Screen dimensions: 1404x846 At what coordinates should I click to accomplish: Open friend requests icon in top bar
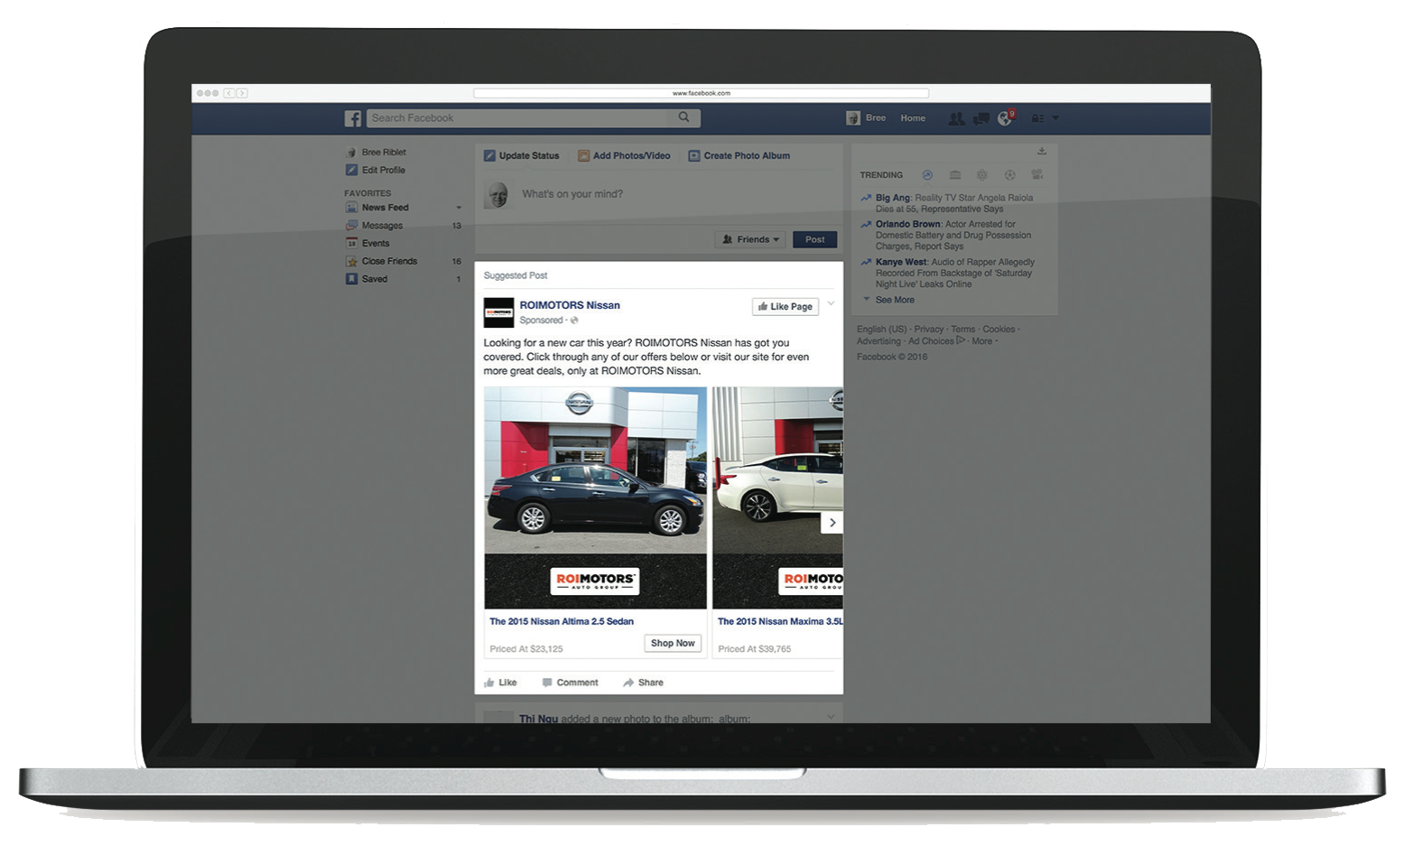(956, 118)
